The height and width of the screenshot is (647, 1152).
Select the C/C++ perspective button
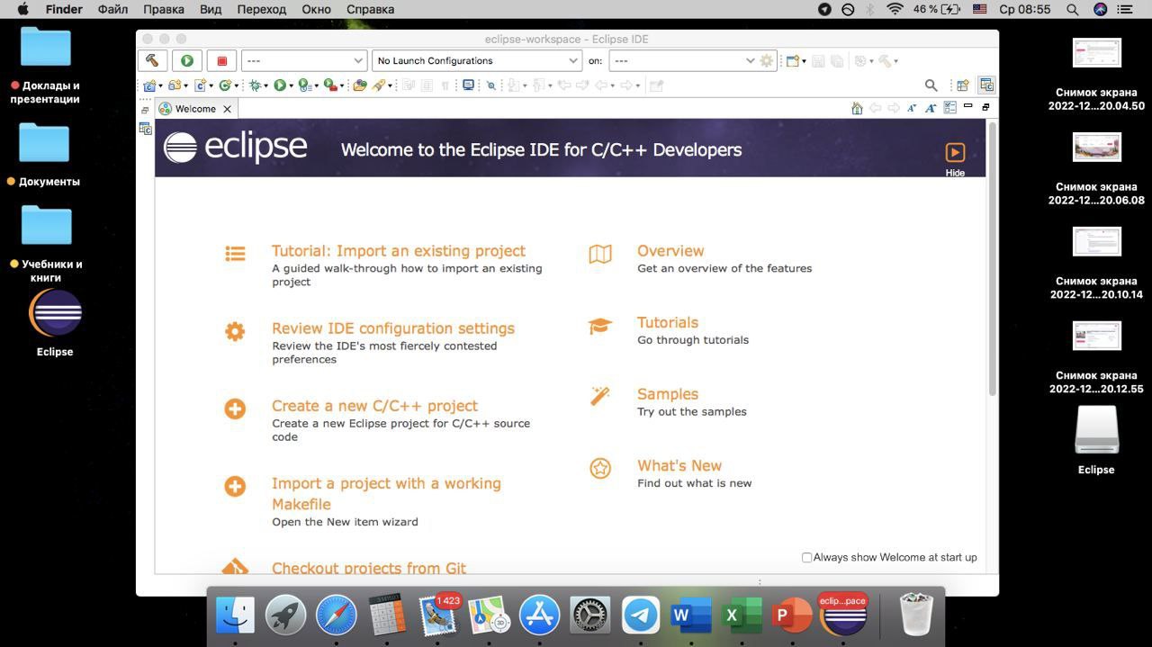[986, 85]
